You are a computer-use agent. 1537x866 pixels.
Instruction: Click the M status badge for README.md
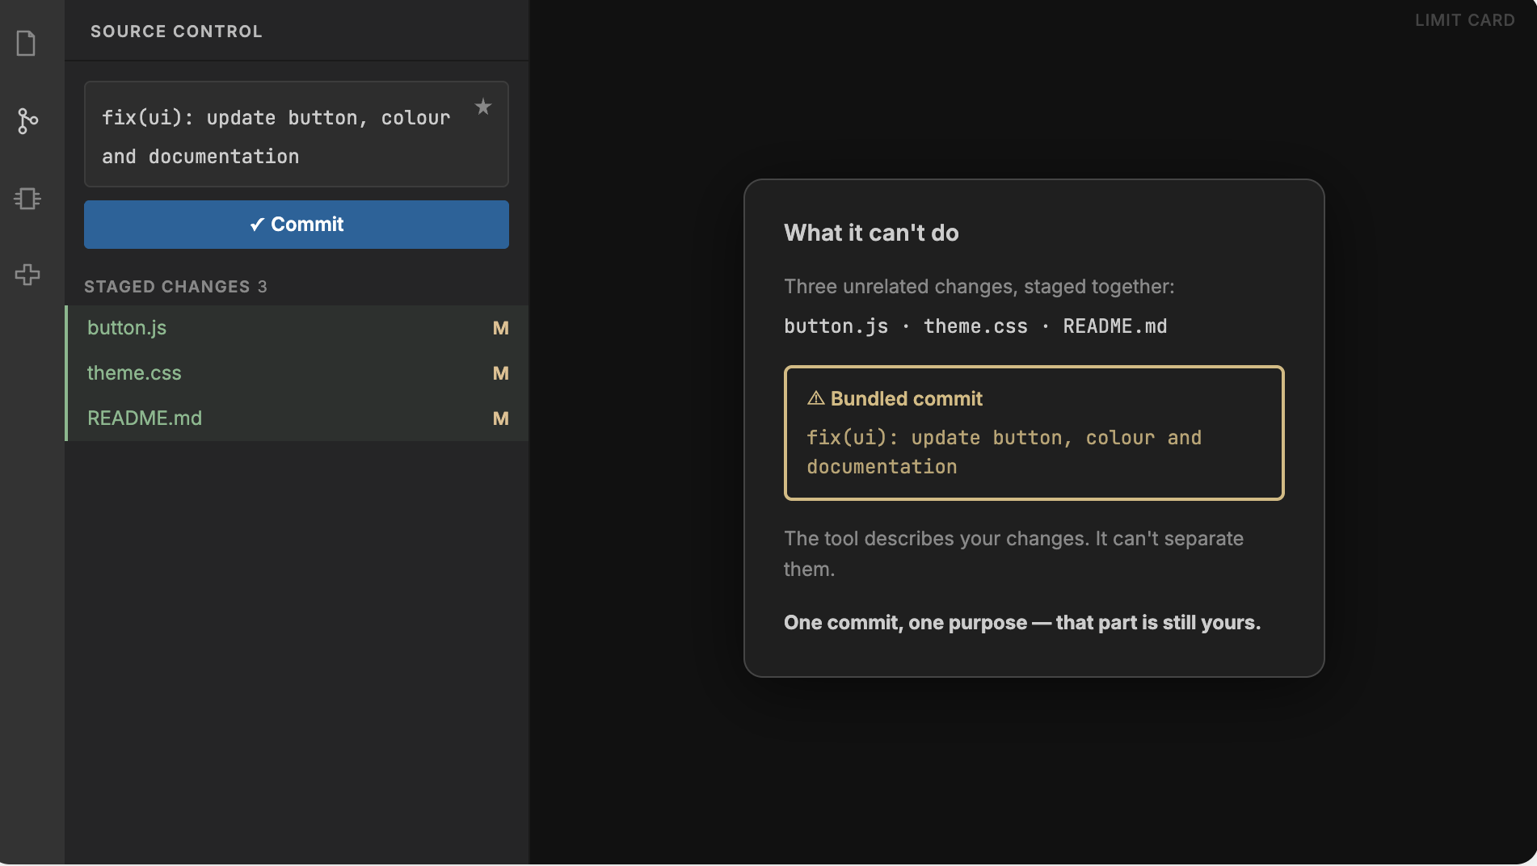[x=501, y=418]
